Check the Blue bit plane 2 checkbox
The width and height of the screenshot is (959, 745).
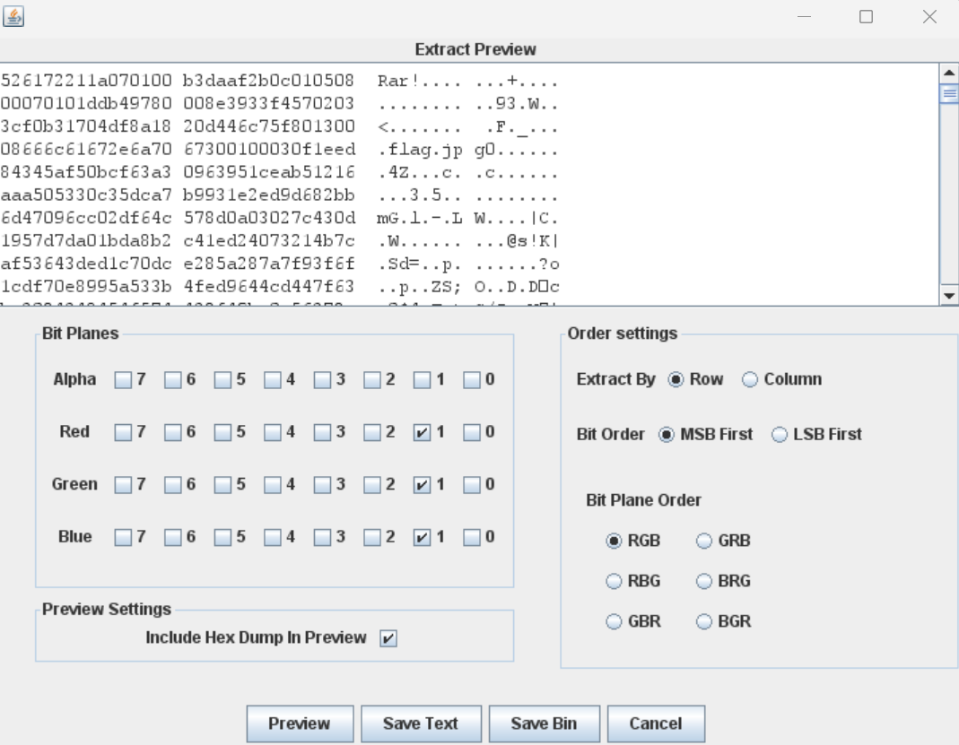[372, 538]
